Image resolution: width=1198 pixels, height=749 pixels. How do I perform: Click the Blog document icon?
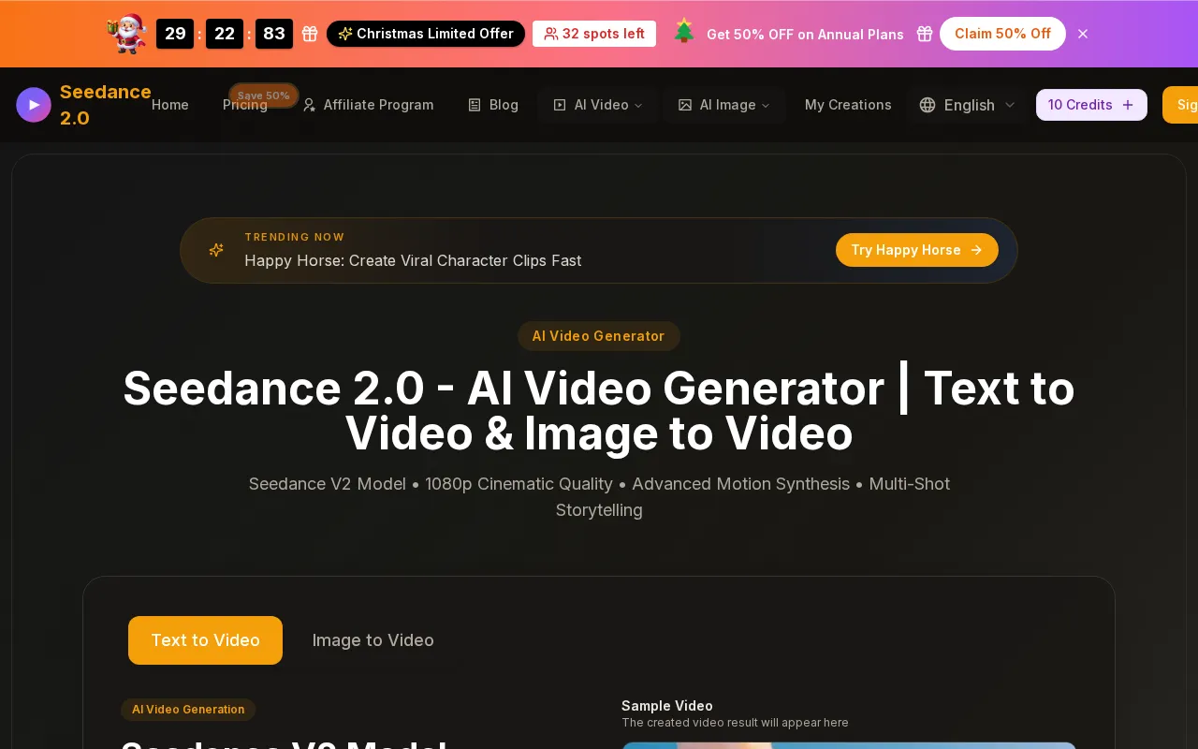[x=475, y=105]
